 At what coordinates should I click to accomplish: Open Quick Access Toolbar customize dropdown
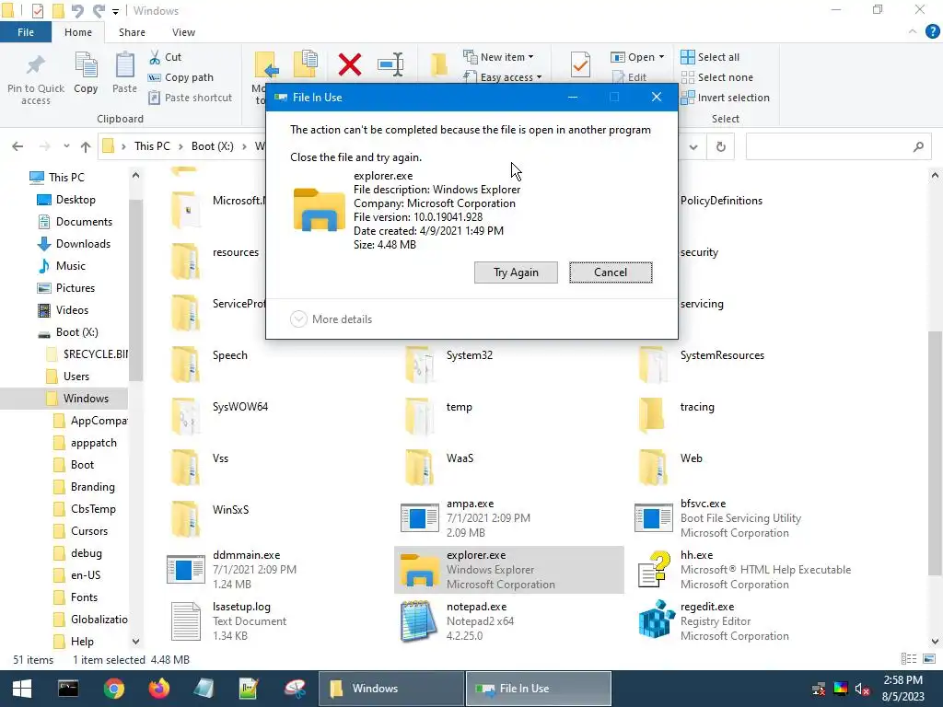(x=115, y=11)
